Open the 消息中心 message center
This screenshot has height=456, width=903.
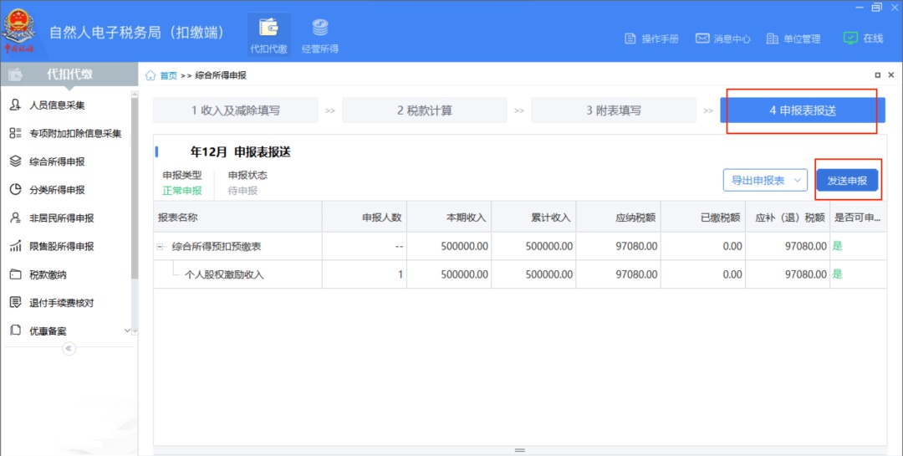pos(722,38)
